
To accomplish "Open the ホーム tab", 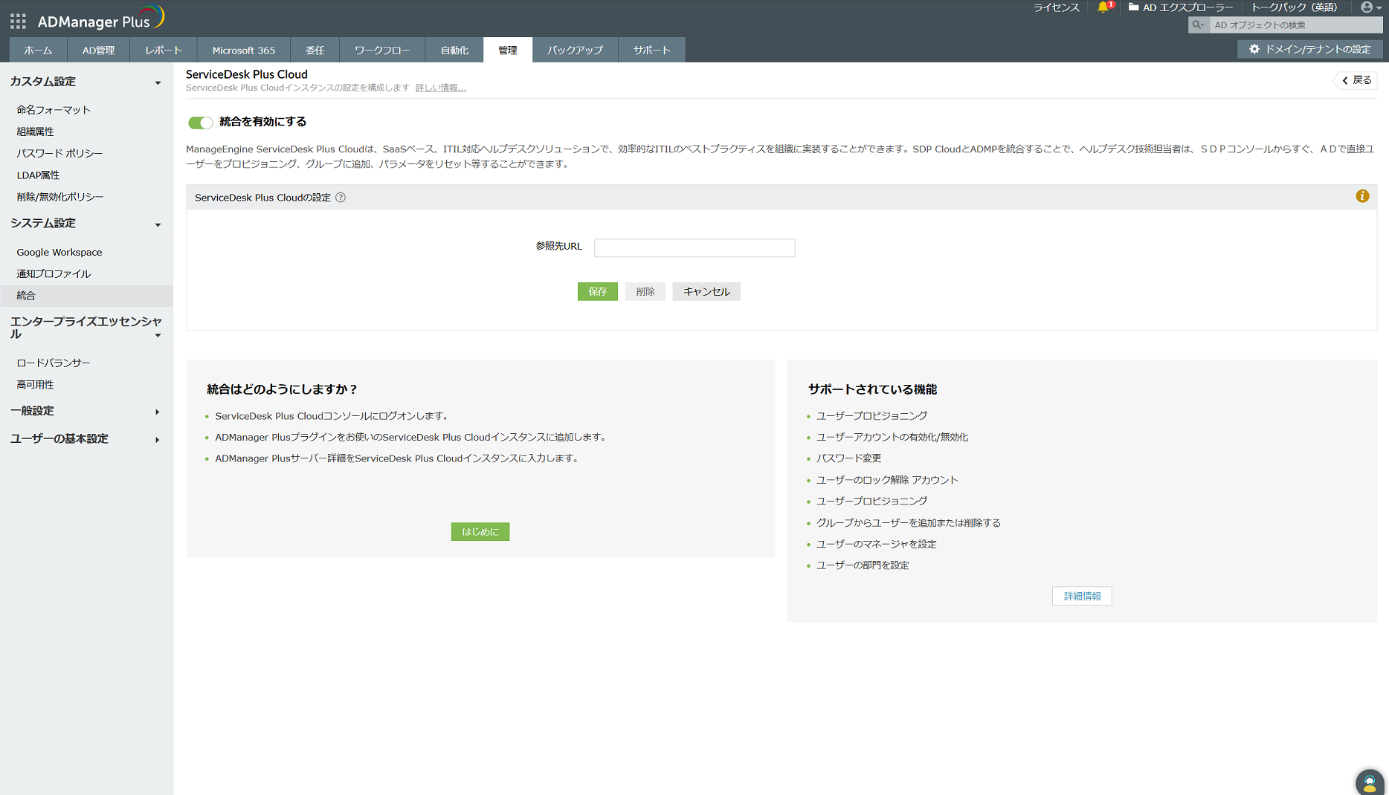I will tap(38, 50).
